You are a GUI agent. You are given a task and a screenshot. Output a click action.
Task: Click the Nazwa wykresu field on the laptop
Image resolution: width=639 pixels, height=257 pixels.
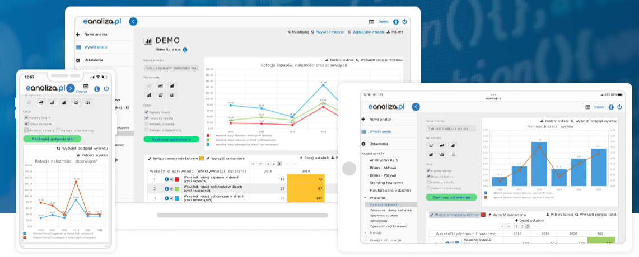[171, 68]
